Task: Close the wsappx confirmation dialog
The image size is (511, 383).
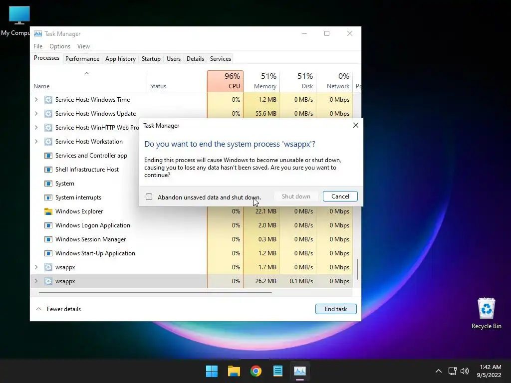Action: [x=355, y=125]
